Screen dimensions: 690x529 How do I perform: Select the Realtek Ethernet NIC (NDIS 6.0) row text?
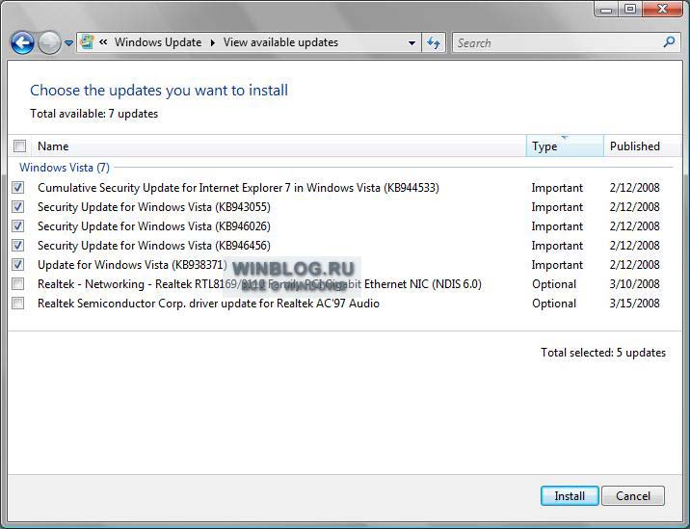click(x=259, y=284)
